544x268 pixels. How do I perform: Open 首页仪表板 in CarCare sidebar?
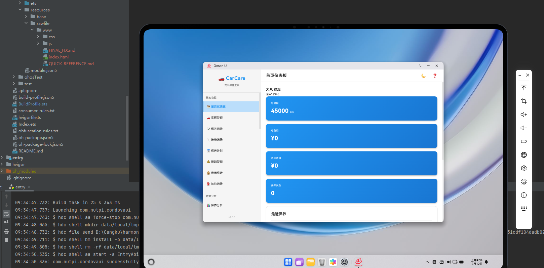(x=231, y=106)
